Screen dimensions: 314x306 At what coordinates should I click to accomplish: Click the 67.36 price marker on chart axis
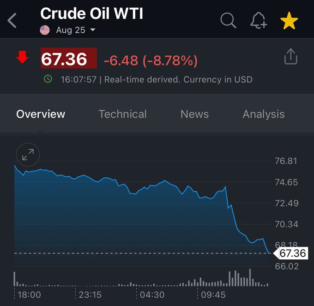click(x=290, y=253)
